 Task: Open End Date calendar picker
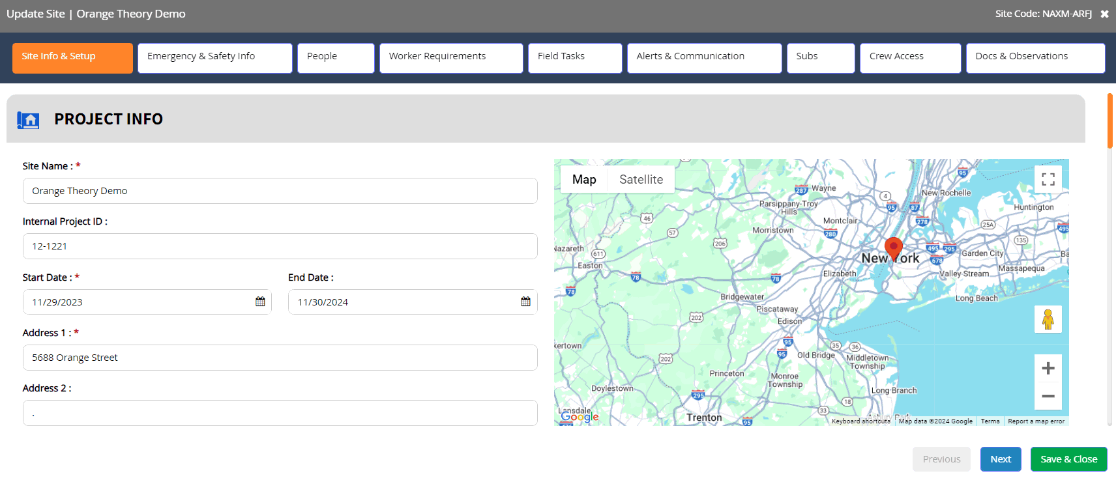coord(525,302)
